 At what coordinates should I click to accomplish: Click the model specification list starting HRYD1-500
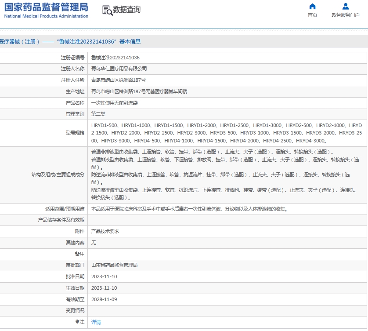(x=227, y=133)
